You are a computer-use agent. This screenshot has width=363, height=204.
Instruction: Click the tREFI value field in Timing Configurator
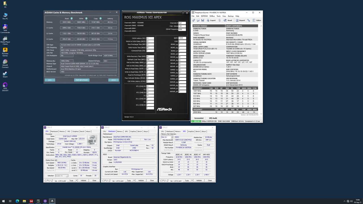tap(182, 38)
